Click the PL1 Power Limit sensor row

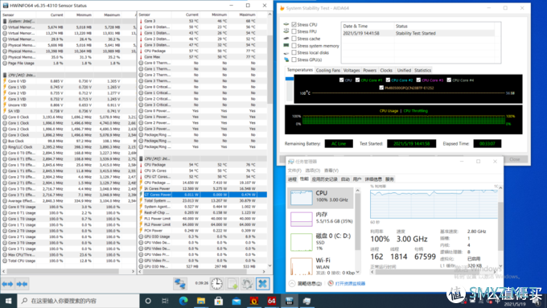[204, 219]
